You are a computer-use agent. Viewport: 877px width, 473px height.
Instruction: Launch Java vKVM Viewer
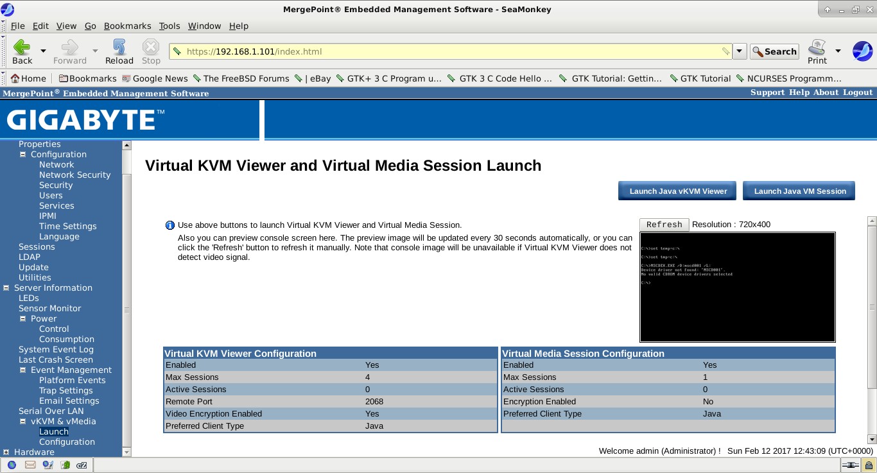tap(678, 191)
